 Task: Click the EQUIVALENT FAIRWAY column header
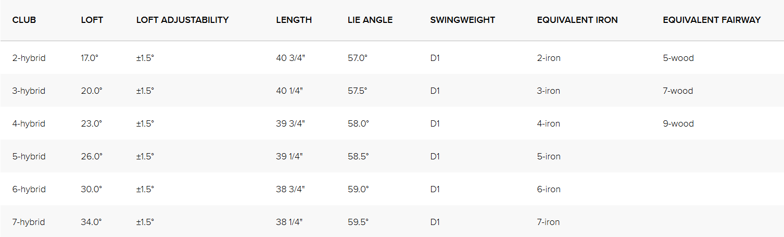tap(712, 20)
